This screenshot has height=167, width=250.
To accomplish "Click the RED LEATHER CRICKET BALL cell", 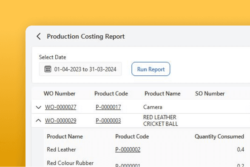I will coord(161,121).
